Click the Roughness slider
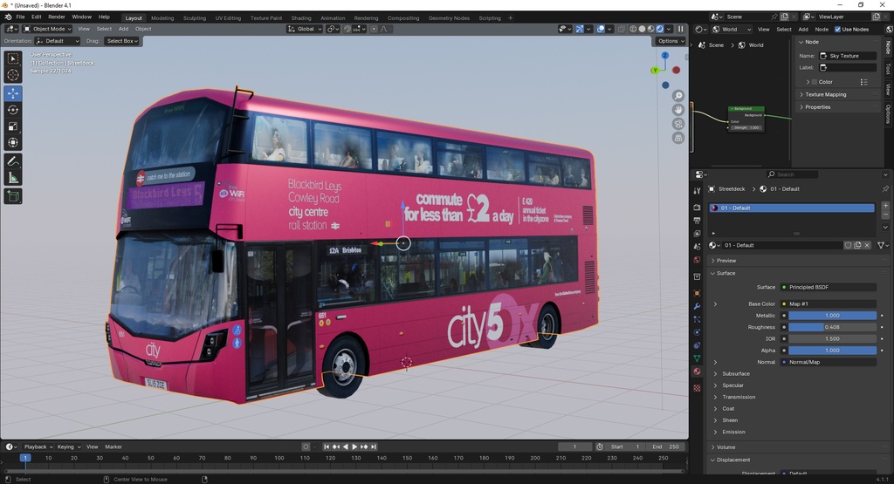This screenshot has width=894, height=484. click(832, 327)
